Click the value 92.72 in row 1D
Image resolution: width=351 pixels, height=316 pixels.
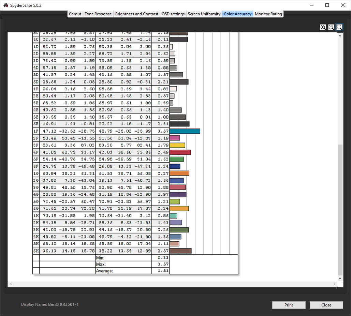(x=49, y=46)
